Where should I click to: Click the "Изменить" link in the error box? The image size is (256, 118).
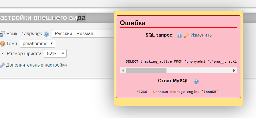[x=201, y=35]
